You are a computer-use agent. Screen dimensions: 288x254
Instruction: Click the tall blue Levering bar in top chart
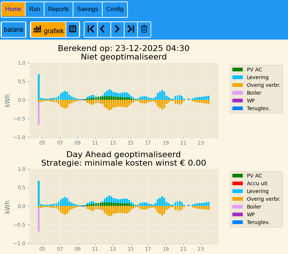(x=39, y=87)
